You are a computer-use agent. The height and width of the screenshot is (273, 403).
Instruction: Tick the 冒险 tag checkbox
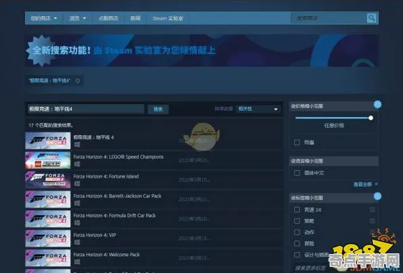click(297, 243)
